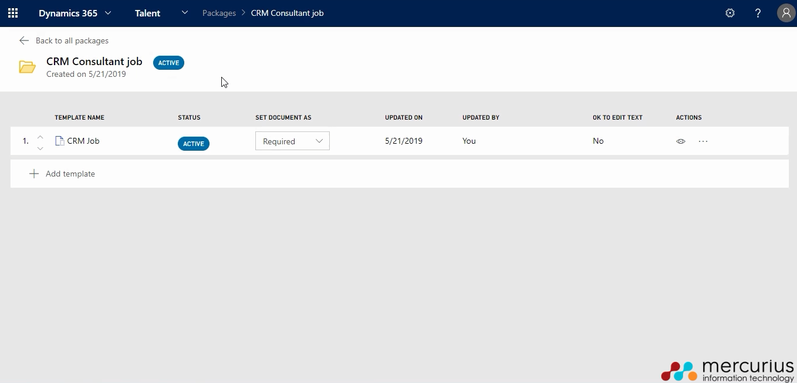The image size is (797, 383).
Task: Click the Updated On column header
Action: point(404,117)
